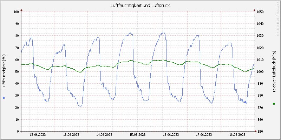Image resolution: width=281 pixels, height=140 pixels.
Task: Click the 50 value on humidity axis
Action: pos(17,72)
